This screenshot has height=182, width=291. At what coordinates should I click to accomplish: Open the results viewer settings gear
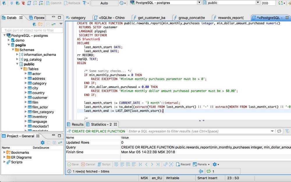(x=215, y=164)
